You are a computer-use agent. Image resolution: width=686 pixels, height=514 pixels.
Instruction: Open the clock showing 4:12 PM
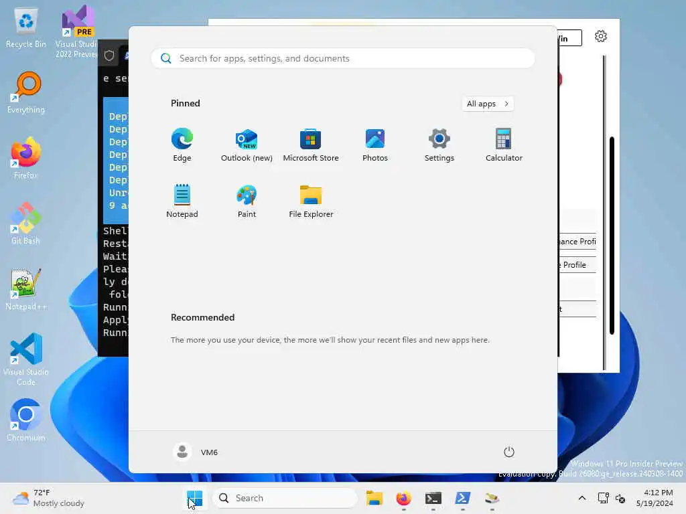click(655, 498)
